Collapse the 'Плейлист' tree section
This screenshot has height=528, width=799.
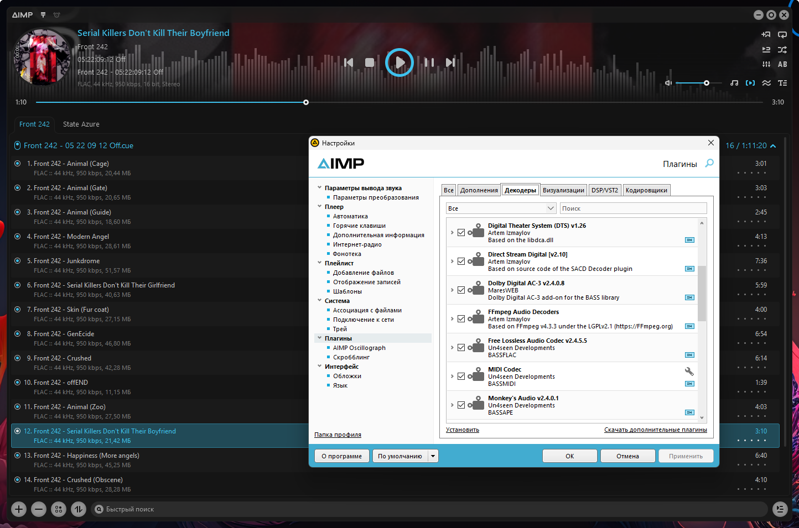click(x=320, y=263)
